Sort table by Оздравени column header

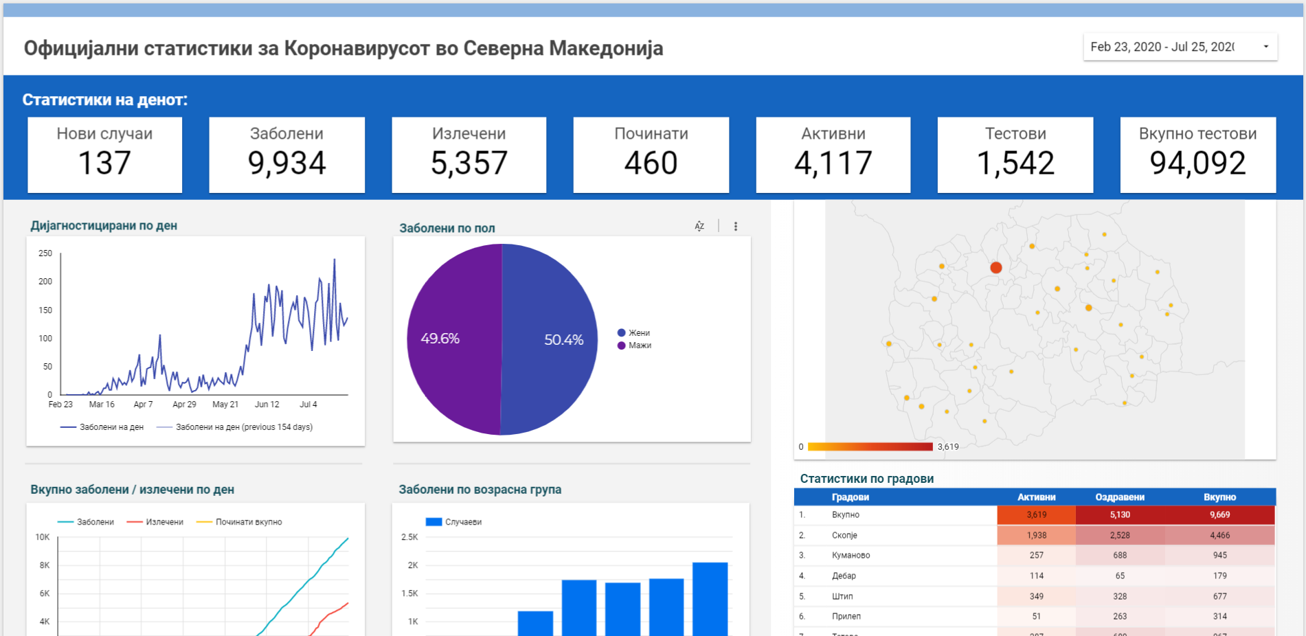pyautogui.click(x=1119, y=497)
